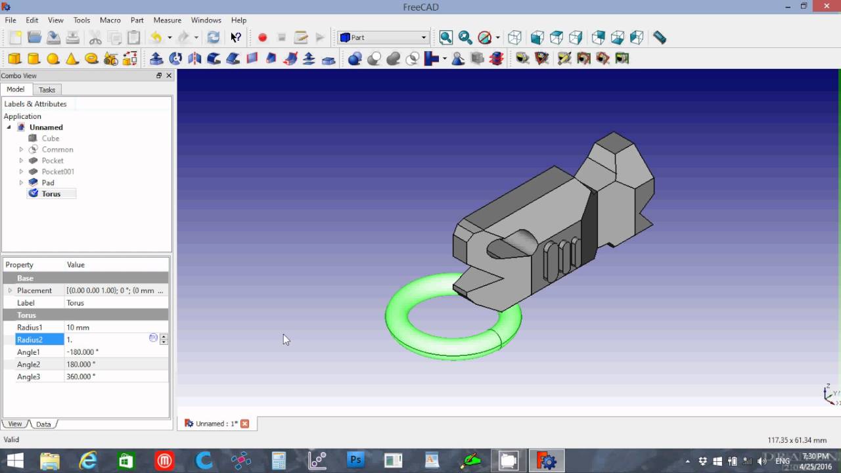Viewport: 841px width, 473px height.
Task: Toggle 3D measurements
Action: [602, 58]
